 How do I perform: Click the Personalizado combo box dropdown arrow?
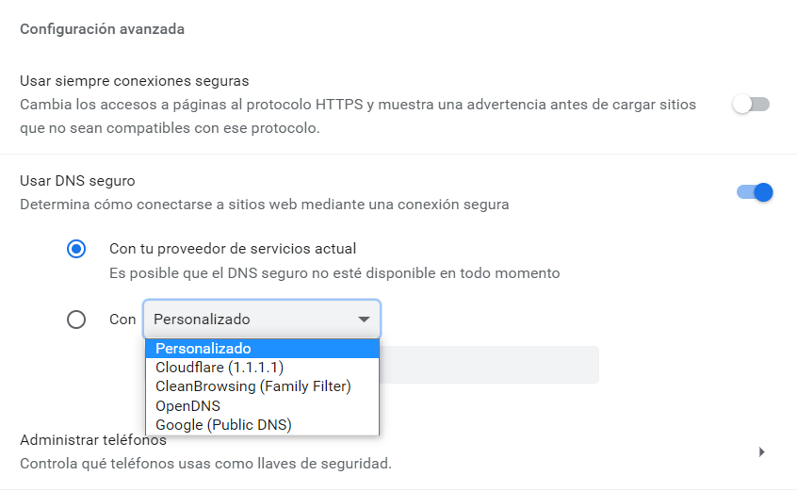click(x=364, y=320)
